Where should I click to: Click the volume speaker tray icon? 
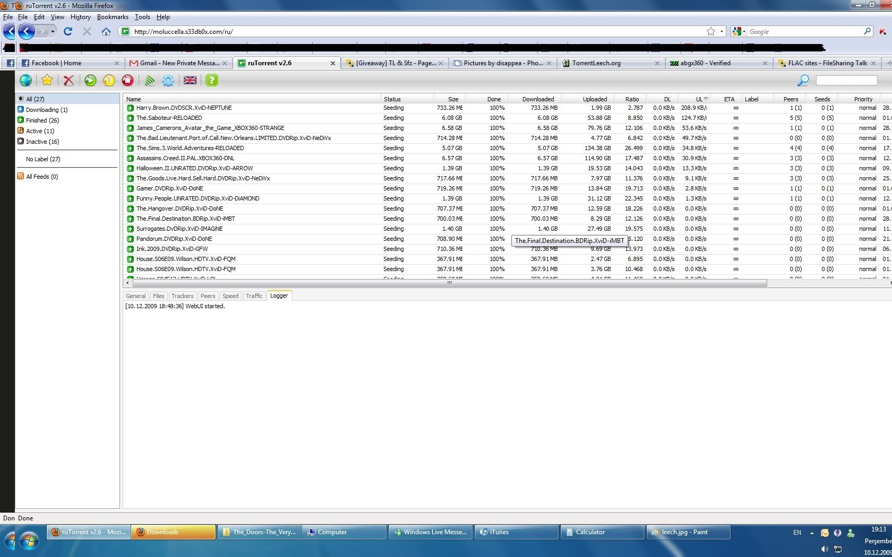click(824, 549)
